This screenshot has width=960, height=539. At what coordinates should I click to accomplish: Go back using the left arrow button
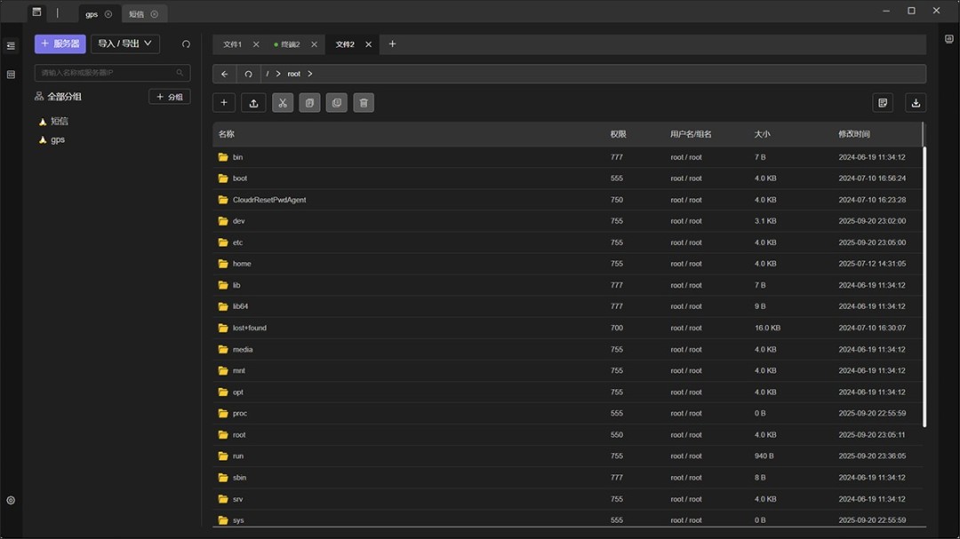225,74
